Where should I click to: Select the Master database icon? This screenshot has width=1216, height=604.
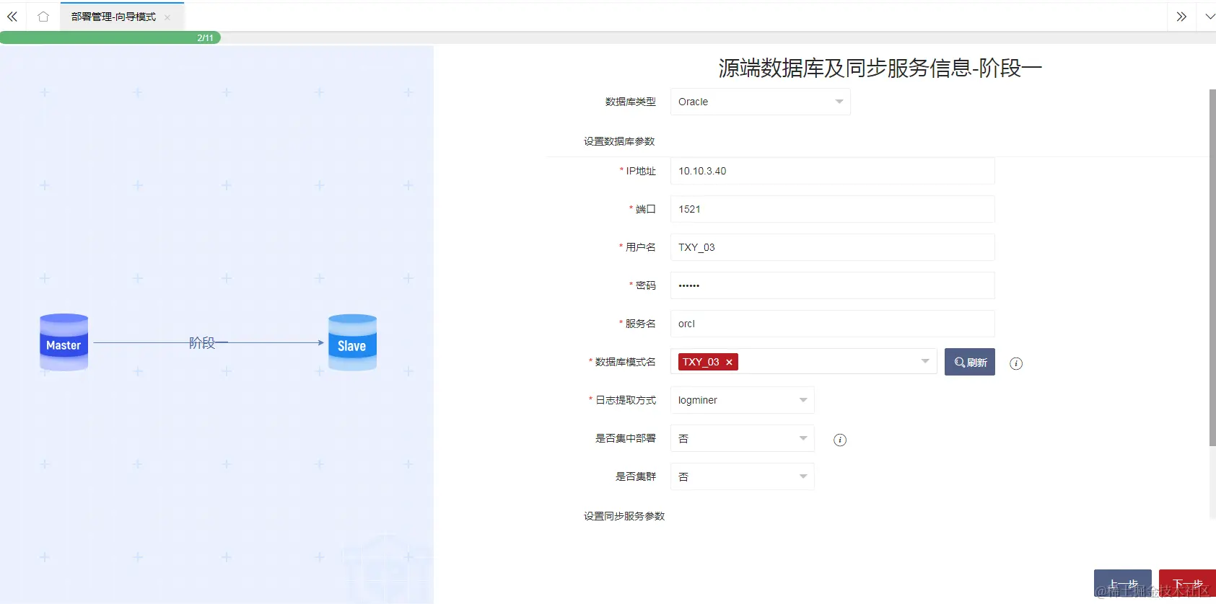click(x=64, y=342)
